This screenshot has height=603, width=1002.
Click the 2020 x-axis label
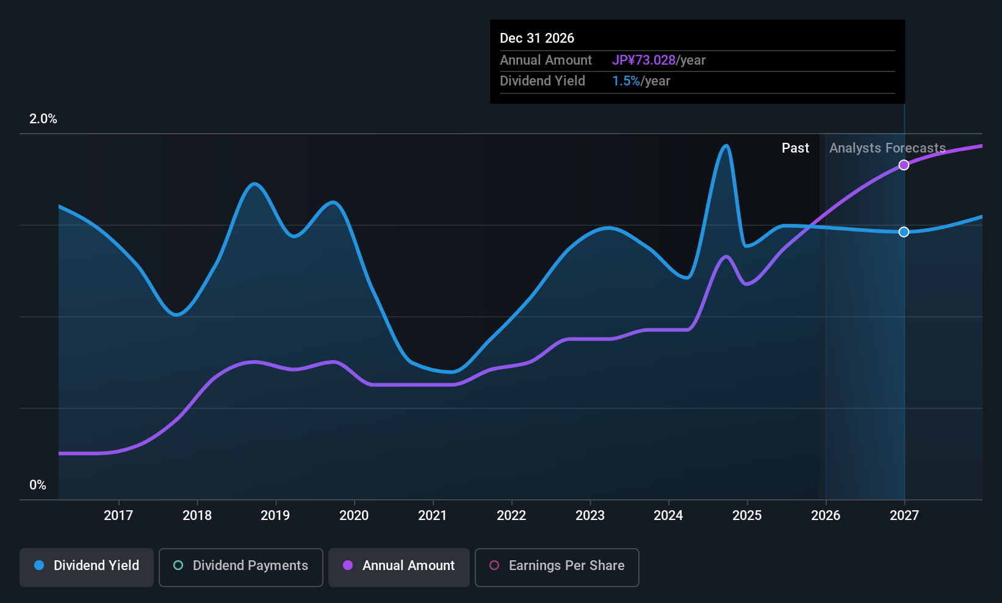[354, 516]
